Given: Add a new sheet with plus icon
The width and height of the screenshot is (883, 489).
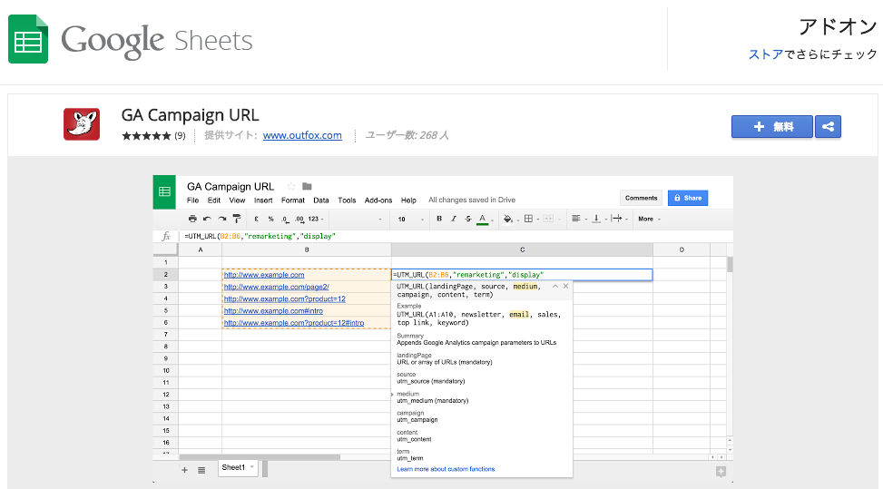Looking at the screenshot, I should coord(184,470).
